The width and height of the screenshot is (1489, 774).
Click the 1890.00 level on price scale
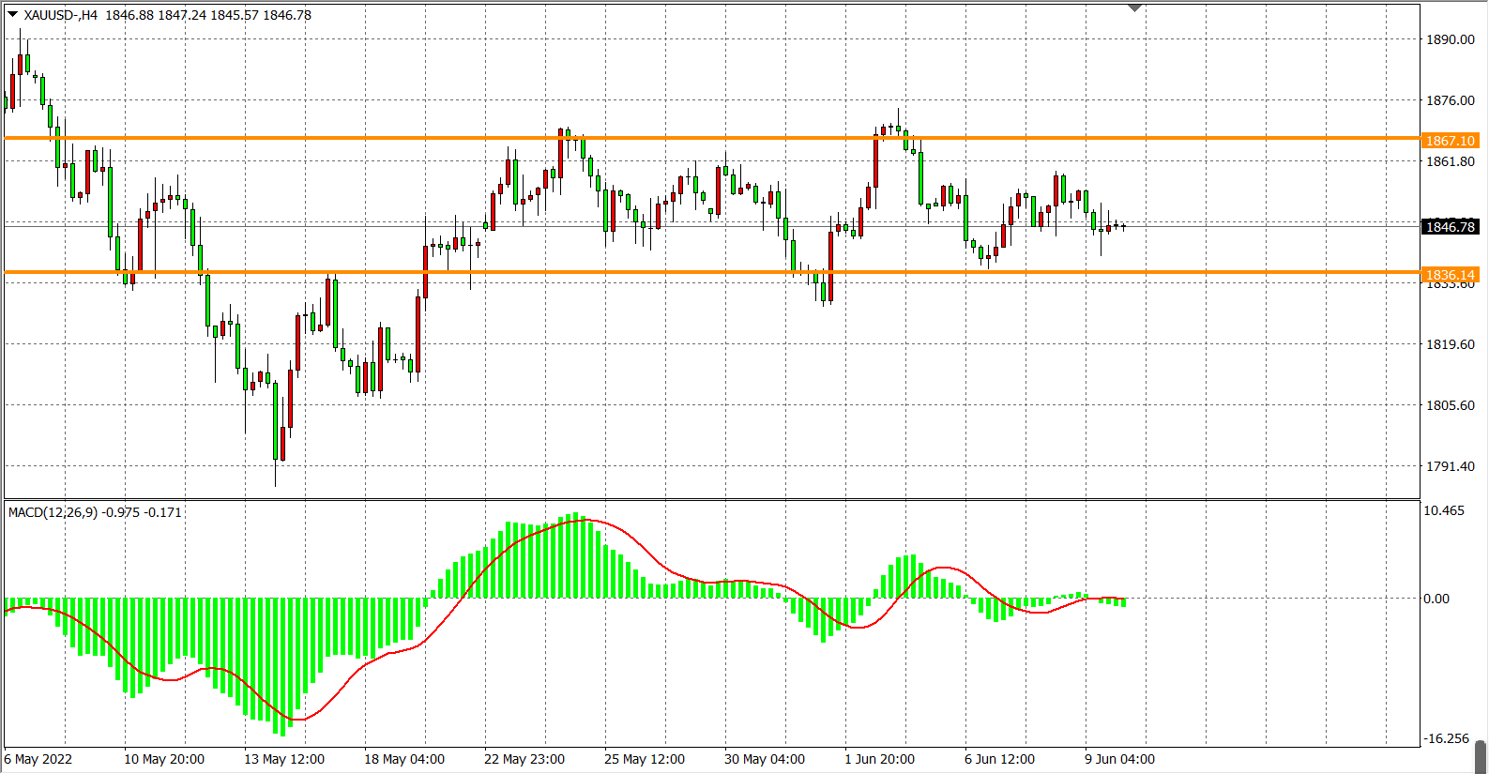1450,39
